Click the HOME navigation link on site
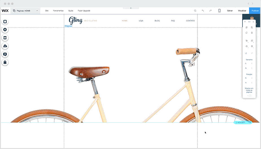 click(125, 21)
